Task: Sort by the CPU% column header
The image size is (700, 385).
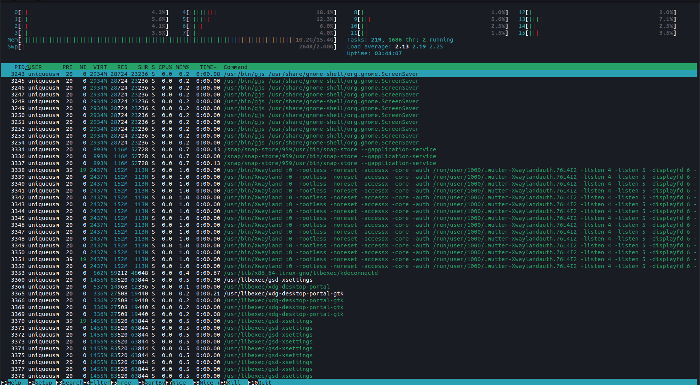Action: point(165,67)
